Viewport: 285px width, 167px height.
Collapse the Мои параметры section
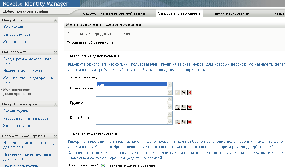pos(55,52)
